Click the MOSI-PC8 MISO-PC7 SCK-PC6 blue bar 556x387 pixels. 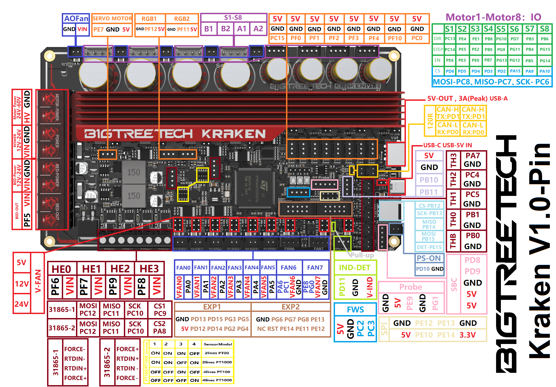coord(492,82)
